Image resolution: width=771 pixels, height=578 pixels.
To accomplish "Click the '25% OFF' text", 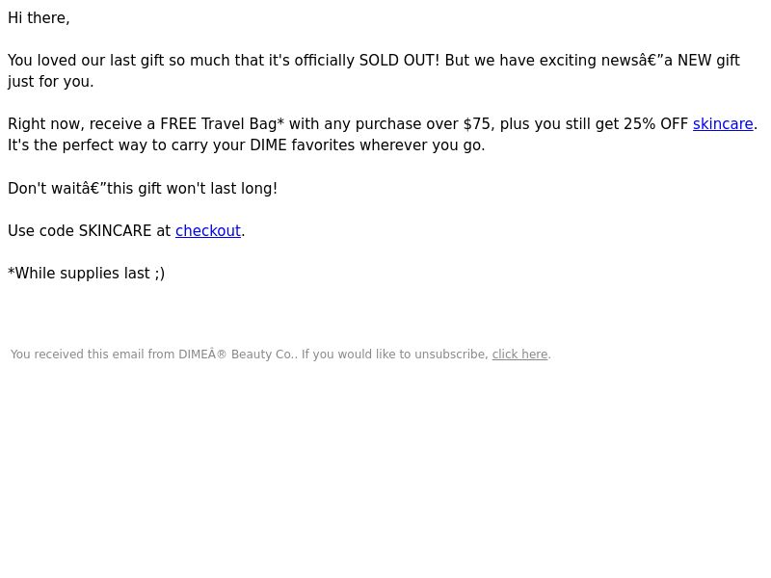I will (656, 124).
